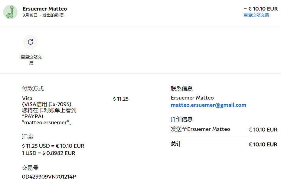
Task: Click the 1 USD exchange rate line
Action: coord(49,153)
